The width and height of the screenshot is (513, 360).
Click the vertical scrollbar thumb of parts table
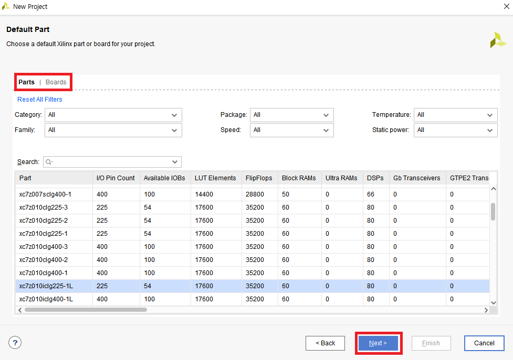point(493,212)
